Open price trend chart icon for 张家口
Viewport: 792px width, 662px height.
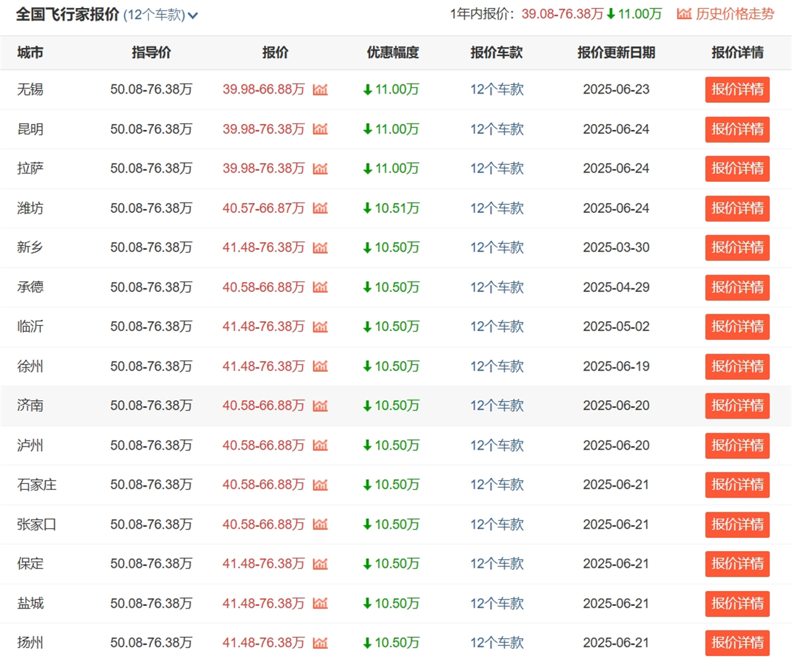(320, 525)
